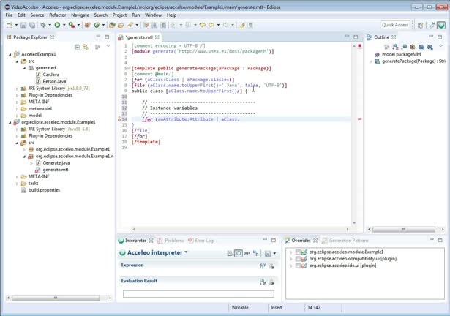Click the Save toolbar icon
The width and height of the screenshot is (450, 316).
point(23,26)
